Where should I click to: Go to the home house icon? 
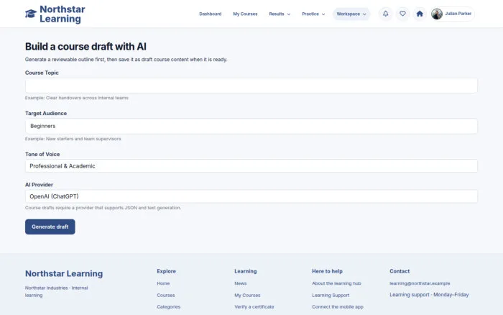(420, 14)
